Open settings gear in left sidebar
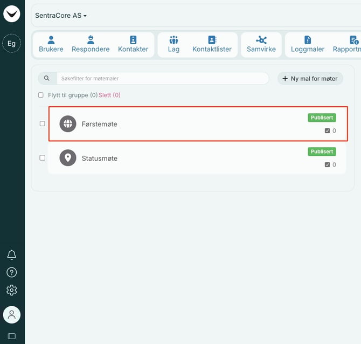 [x=11, y=290]
